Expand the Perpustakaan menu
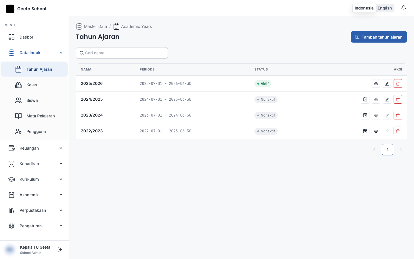This screenshot has width=414, height=259. point(34,210)
